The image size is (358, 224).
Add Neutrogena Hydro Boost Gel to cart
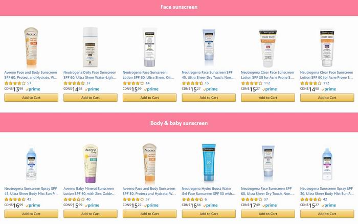click(209, 214)
